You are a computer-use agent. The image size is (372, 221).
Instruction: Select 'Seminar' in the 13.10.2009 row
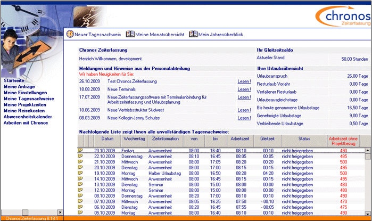(156, 185)
